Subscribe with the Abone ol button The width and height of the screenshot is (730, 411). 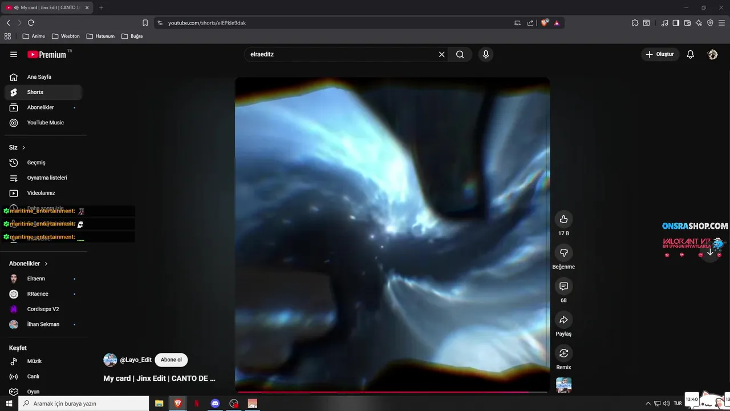171,360
